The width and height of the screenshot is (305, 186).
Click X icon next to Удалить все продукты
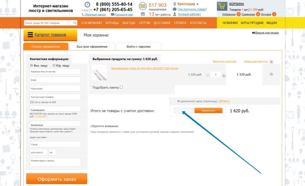(x=271, y=61)
